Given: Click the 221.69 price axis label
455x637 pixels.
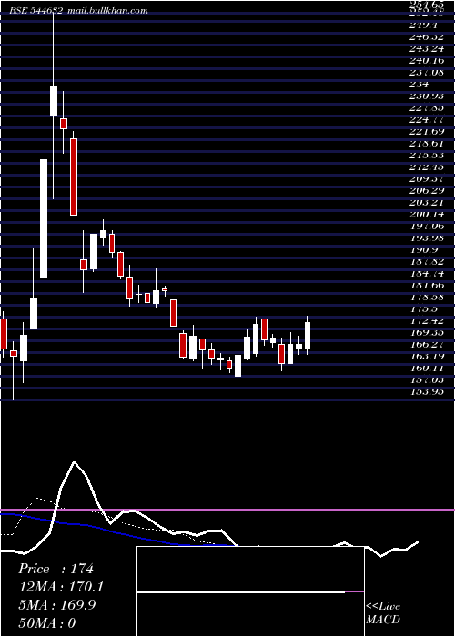Looking at the screenshot, I should [x=427, y=131].
